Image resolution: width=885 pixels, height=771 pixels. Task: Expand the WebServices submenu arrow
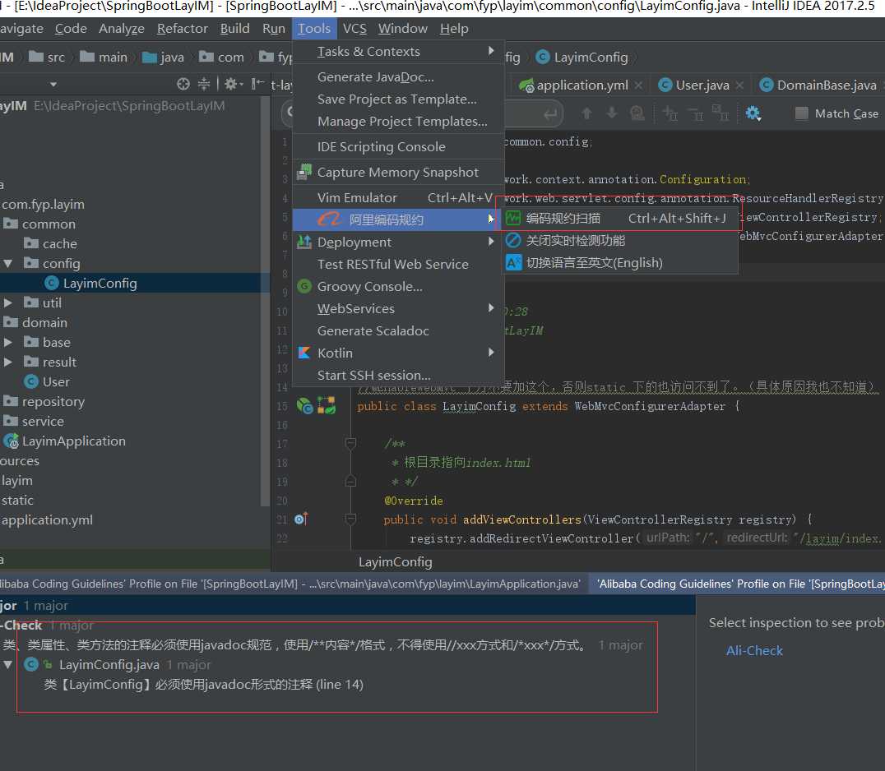pos(491,308)
